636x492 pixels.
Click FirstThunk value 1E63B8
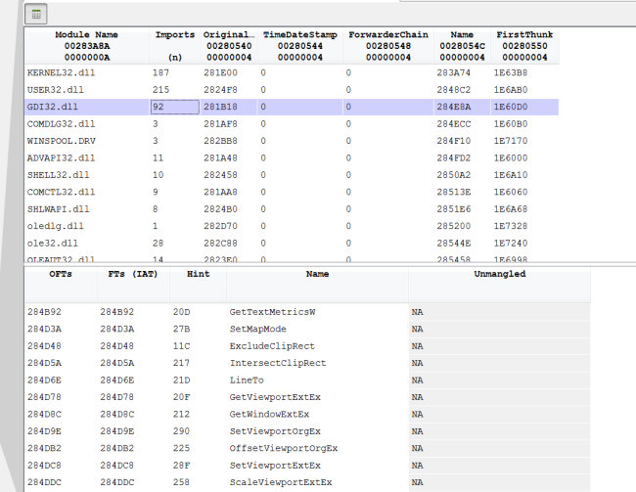tap(510, 73)
